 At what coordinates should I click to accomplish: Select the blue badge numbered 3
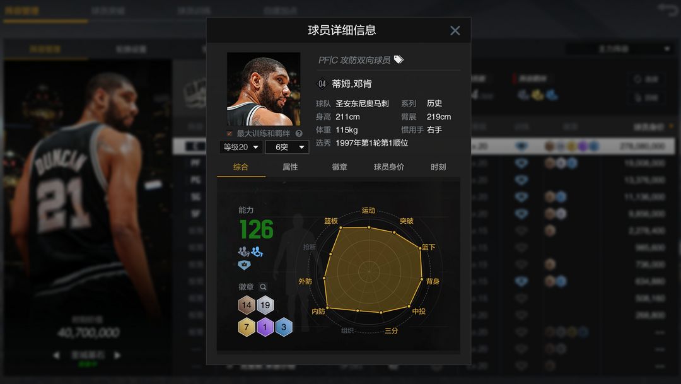[x=284, y=327]
